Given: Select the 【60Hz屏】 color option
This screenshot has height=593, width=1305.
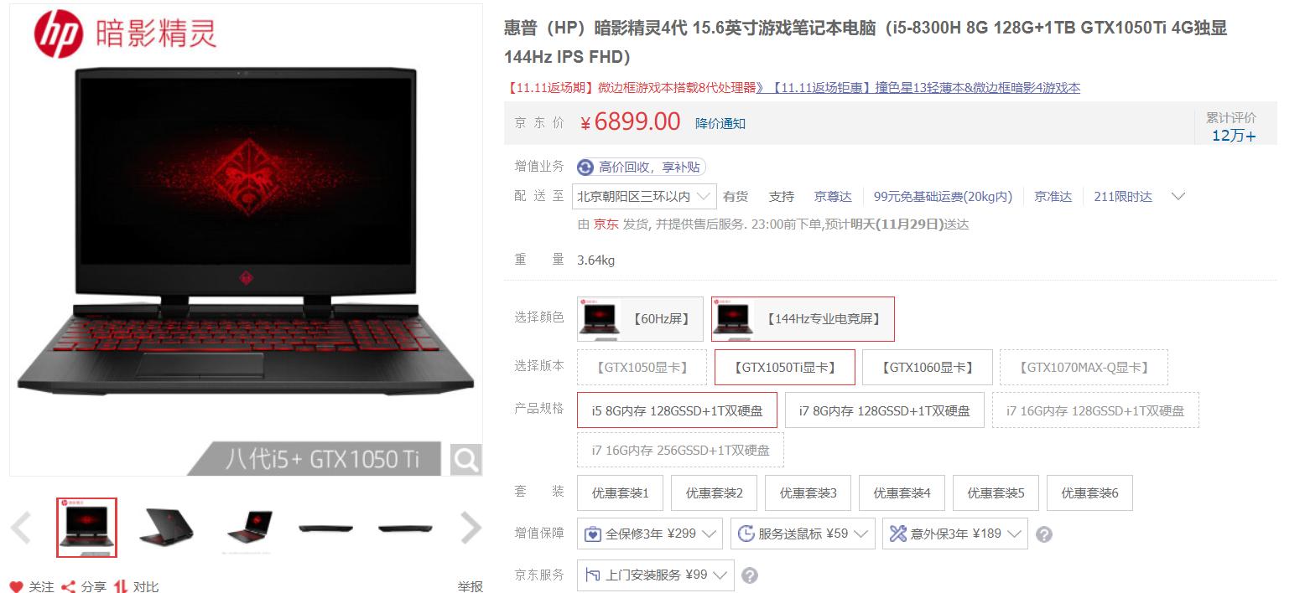Looking at the screenshot, I should click(x=640, y=319).
